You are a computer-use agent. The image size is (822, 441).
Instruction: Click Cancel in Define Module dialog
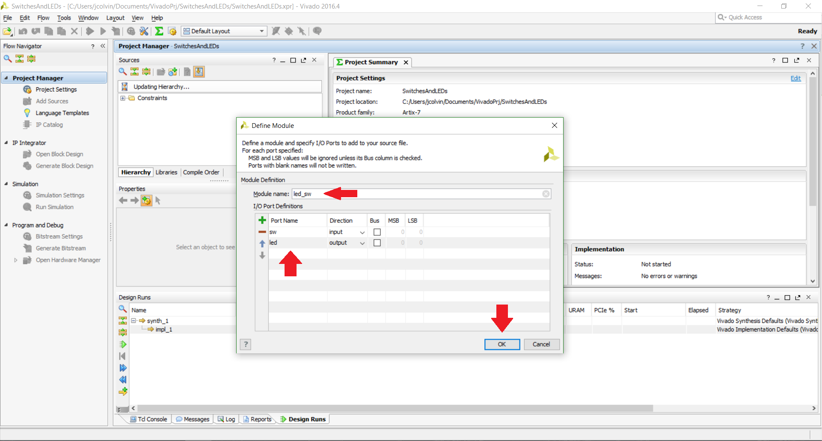541,344
